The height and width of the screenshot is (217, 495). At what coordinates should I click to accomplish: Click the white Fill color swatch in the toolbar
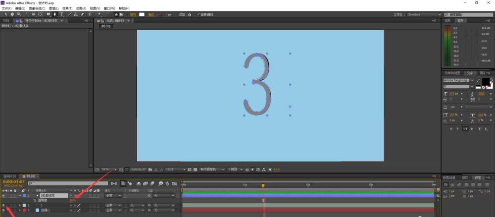click(142, 14)
